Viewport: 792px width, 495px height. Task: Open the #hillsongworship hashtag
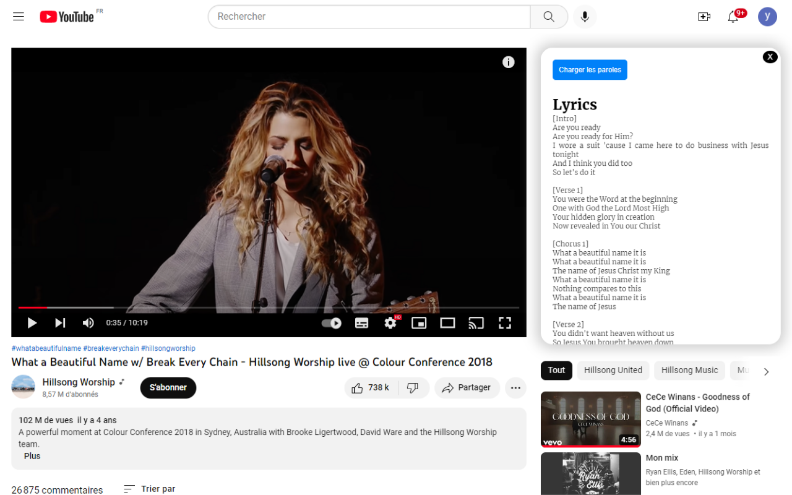pos(168,348)
